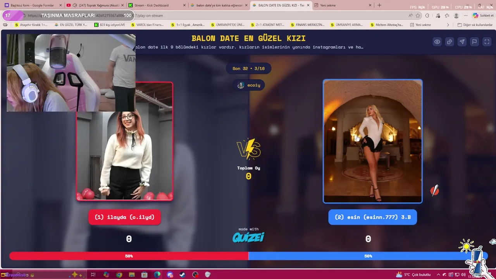
Task: Click the 'Sohbet et' Copilot button
Action: click(x=483, y=15)
